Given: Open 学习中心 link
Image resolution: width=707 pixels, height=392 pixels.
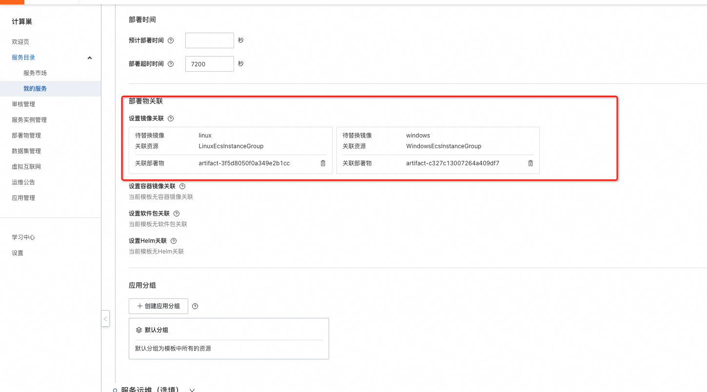Looking at the screenshot, I should point(23,237).
